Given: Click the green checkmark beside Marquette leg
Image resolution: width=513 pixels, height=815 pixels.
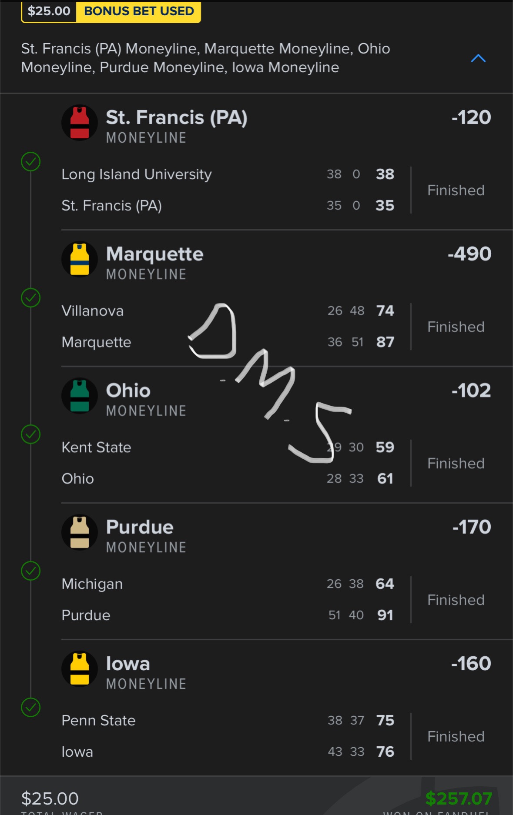Looking at the screenshot, I should (x=31, y=298).
